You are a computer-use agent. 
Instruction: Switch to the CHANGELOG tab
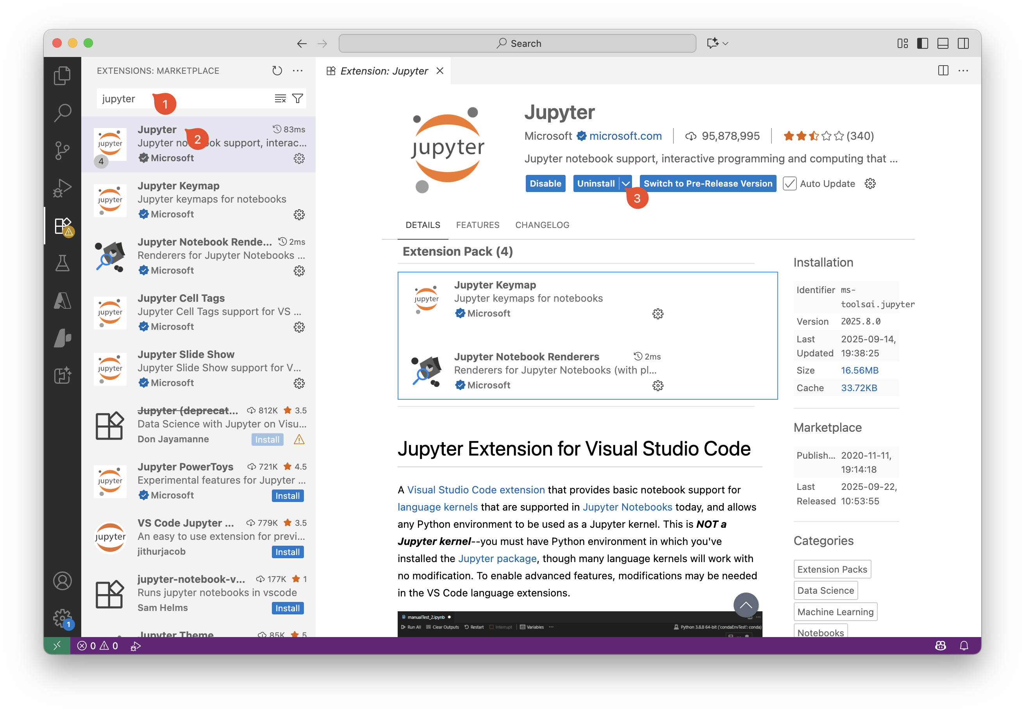point(542,225)
